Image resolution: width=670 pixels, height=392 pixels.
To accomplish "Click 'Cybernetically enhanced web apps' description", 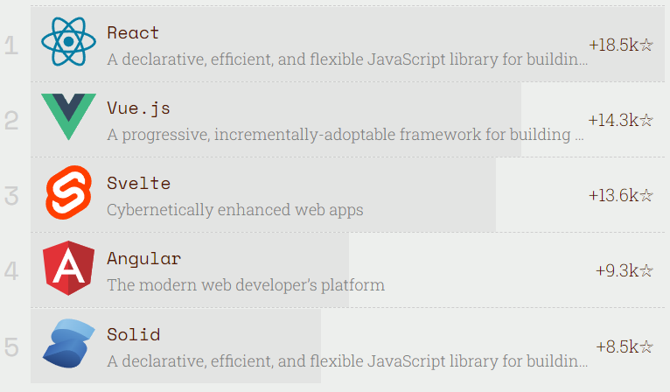I will point(235,210).
